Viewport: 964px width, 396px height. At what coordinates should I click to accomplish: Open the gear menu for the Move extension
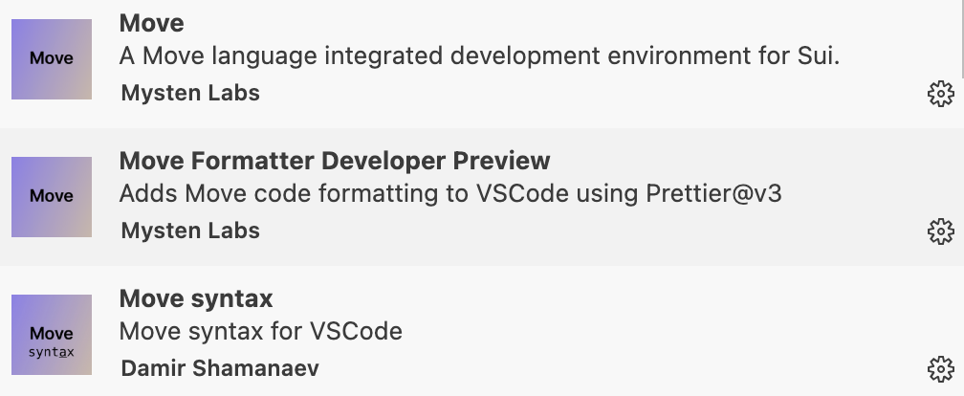pyautogui.click(x=941, y=93)
